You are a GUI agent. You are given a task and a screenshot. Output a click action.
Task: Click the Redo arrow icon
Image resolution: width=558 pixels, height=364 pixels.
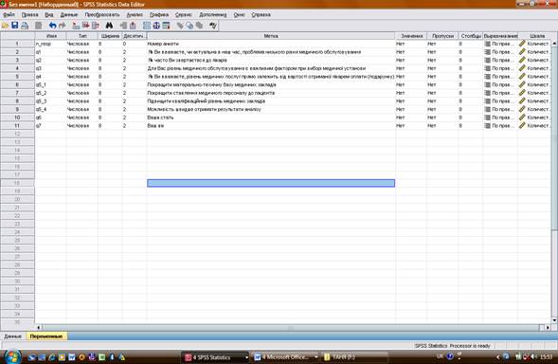click(63, 26)
